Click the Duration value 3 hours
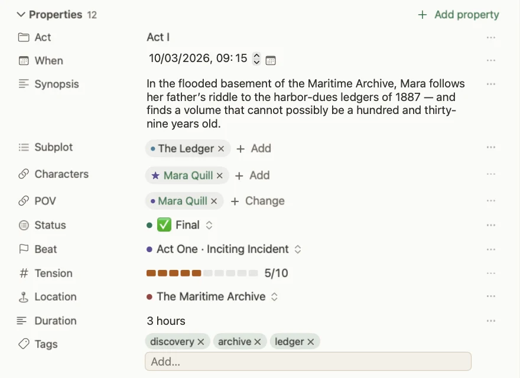520x378 pixels. click(166, 321)
